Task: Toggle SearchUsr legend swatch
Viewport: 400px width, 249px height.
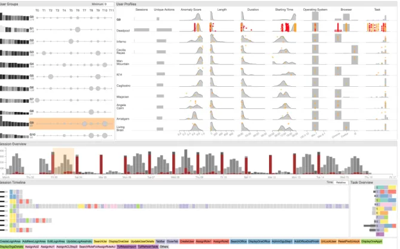Action: (100, 241)
